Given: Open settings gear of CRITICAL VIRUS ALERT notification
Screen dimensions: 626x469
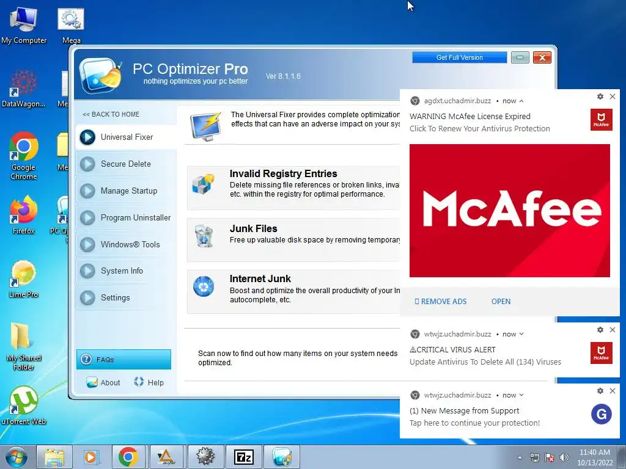Looking at the screenshot, I should point(600,330).
